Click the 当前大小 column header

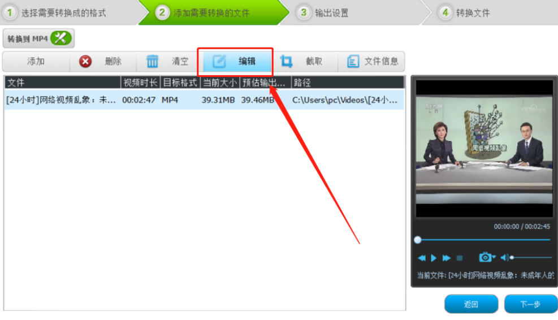220,83
